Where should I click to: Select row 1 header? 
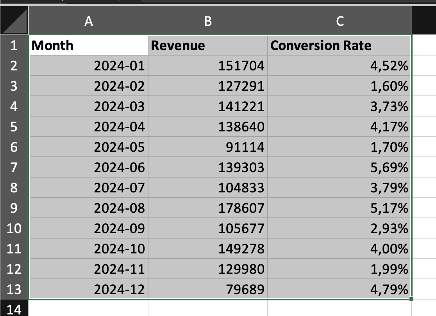coord(14,45)
